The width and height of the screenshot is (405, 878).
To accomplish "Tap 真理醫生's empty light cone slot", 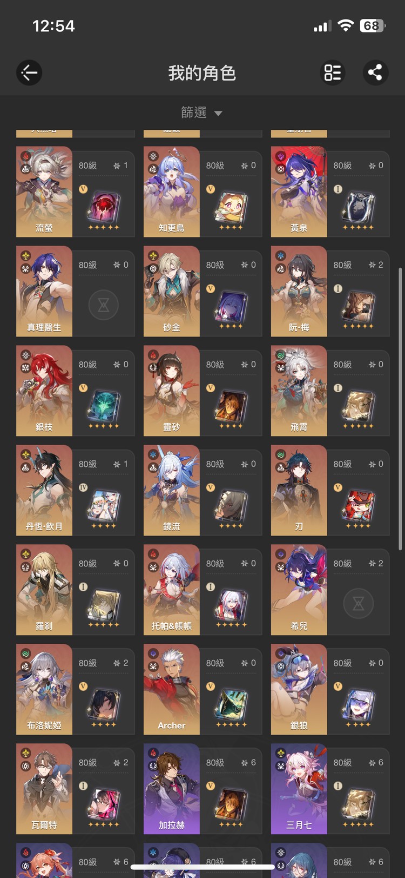I will tap(103, 305).
